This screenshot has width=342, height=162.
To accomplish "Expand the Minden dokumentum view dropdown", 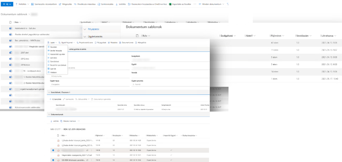I will coord(211,4).
